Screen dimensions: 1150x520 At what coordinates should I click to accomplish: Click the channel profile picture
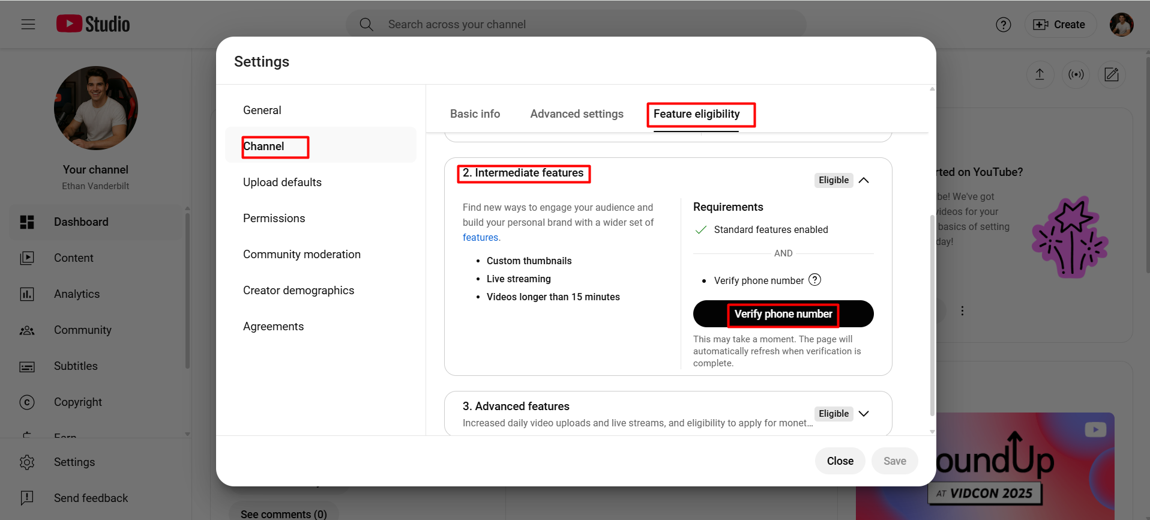[x=96, y=108]
